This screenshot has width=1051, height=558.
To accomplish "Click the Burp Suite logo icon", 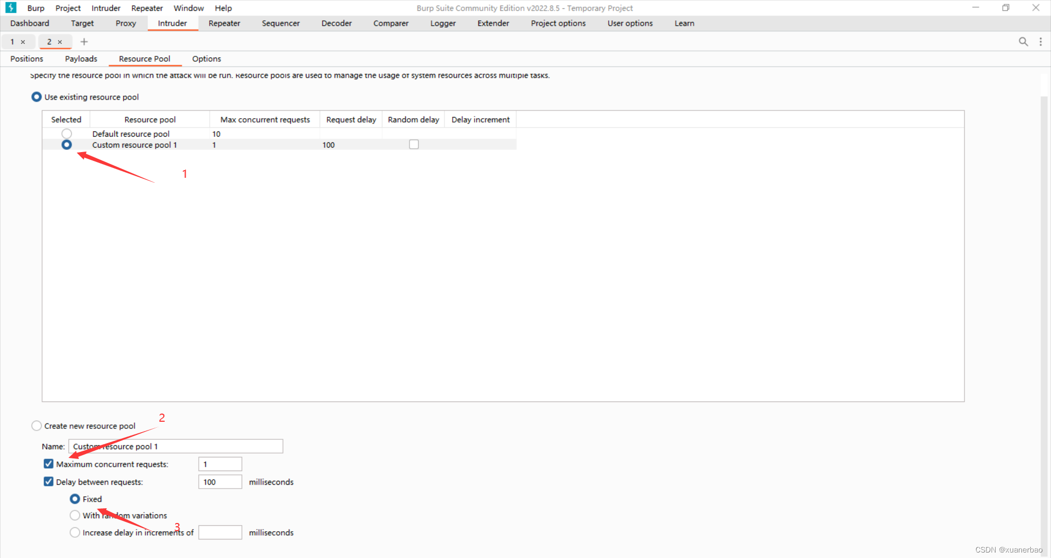I will (10, 8).
